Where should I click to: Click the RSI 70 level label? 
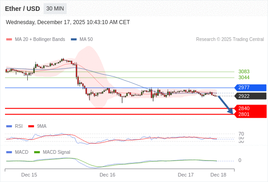tap(241, 134)
